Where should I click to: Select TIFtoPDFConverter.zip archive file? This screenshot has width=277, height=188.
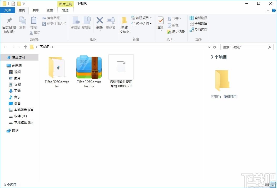click(x=89, y=71)
